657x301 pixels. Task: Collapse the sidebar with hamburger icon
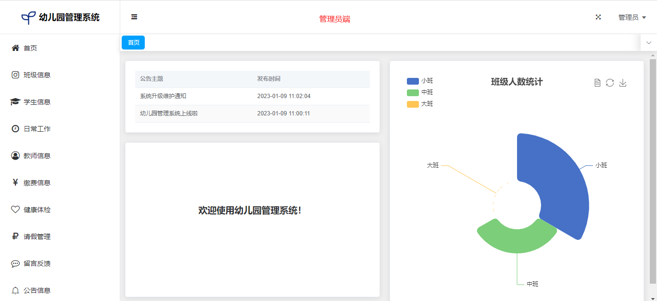pyautogui.click(x=134, y=17)
